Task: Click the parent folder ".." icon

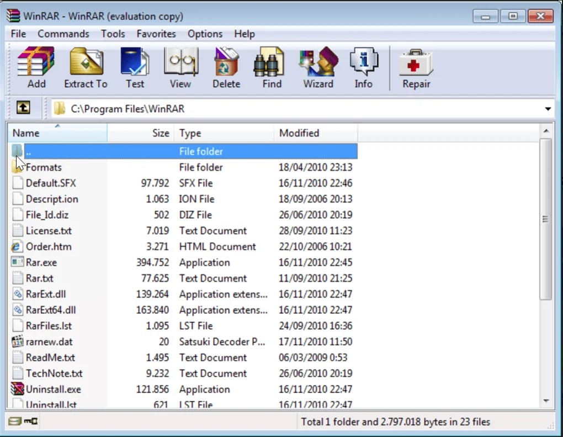Action: pos(17,151)
